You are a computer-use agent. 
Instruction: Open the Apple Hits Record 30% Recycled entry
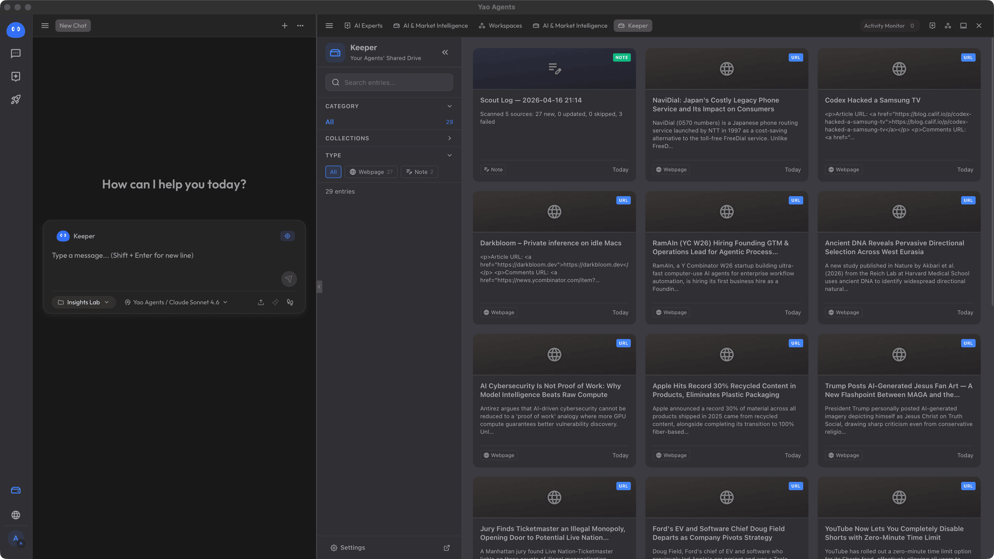click(x=726, y=400)
